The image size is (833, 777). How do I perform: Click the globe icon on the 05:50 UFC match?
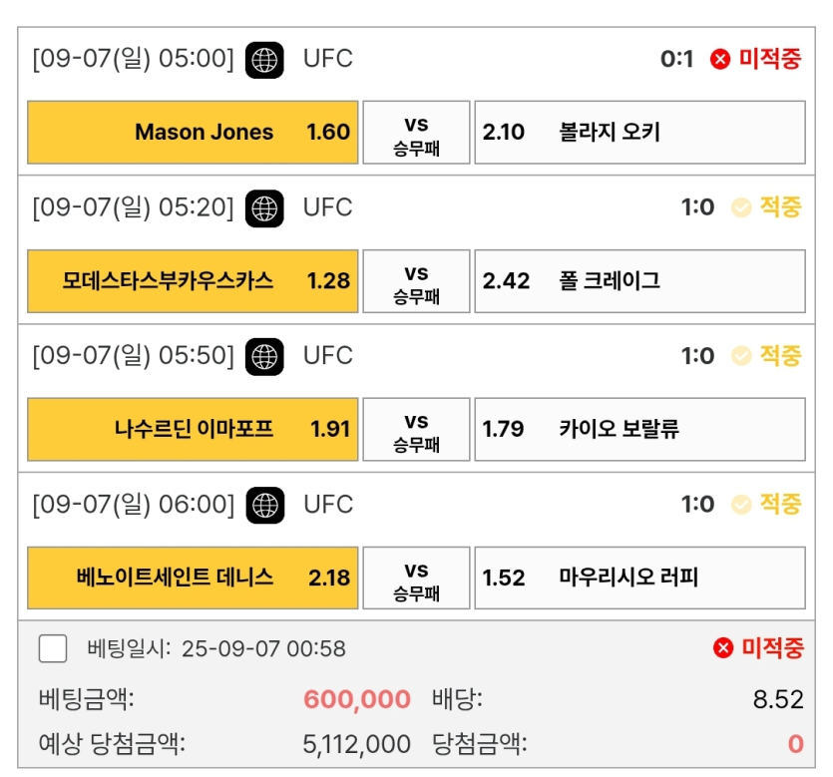point(266,355)
